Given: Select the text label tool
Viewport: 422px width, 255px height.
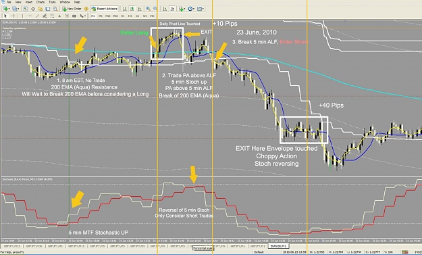Looking at the screenshot, I should [67, 16].
